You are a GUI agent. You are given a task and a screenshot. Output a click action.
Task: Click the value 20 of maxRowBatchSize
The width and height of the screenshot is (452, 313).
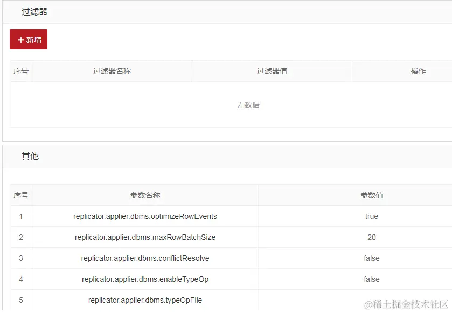tap(372, 237)
